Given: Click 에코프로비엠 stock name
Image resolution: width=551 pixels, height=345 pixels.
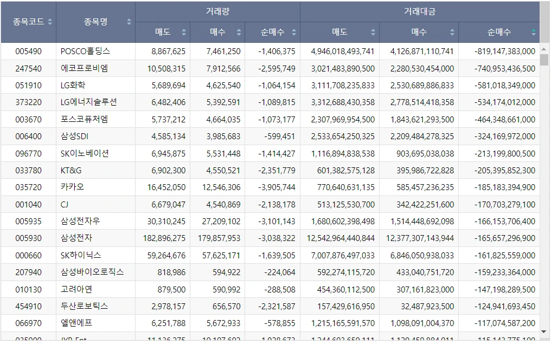Looking at the screenshot, I should click(85, 68).
